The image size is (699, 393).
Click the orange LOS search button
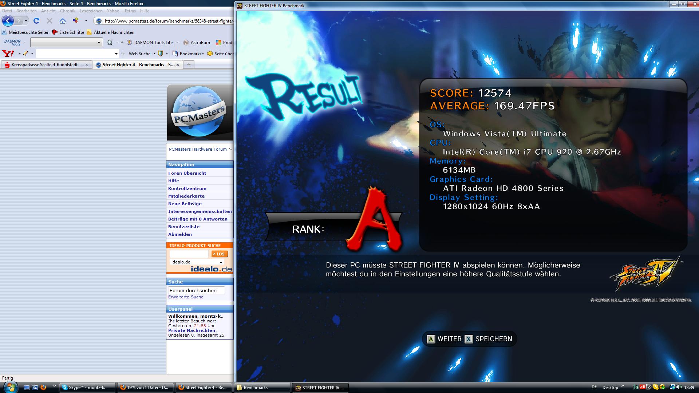coord(220,254)
